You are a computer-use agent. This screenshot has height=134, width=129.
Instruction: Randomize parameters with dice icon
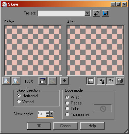point(120,81)
